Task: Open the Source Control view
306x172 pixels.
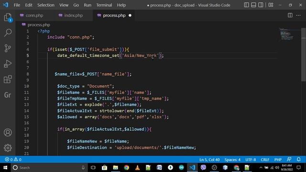Action: (x=8, y=48)
